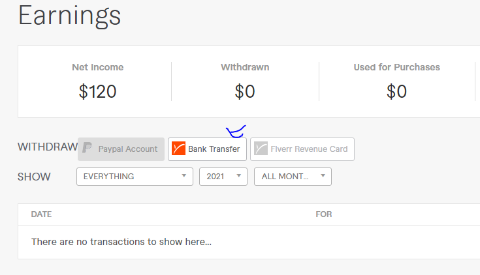Click the no transactions message text
The image size is (480, 275).
(121, 242)
